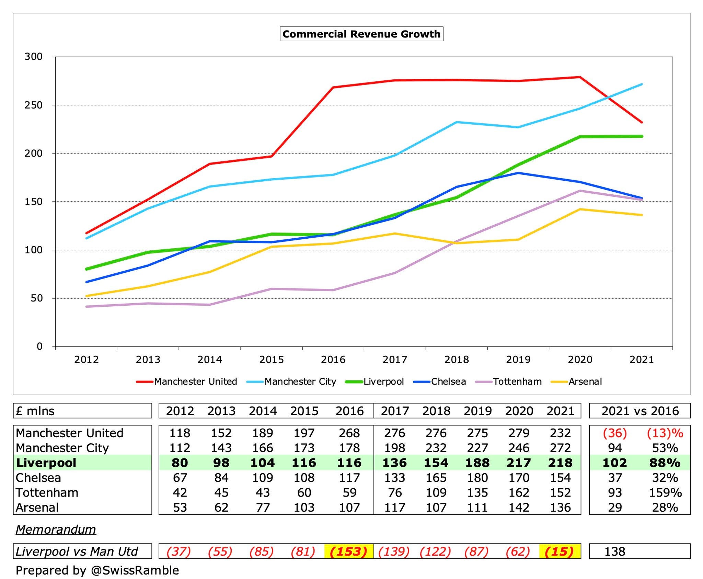
Task: Click Manchester United's 2016 value 268
Action: pyautogui.click(x=349, y=433)
